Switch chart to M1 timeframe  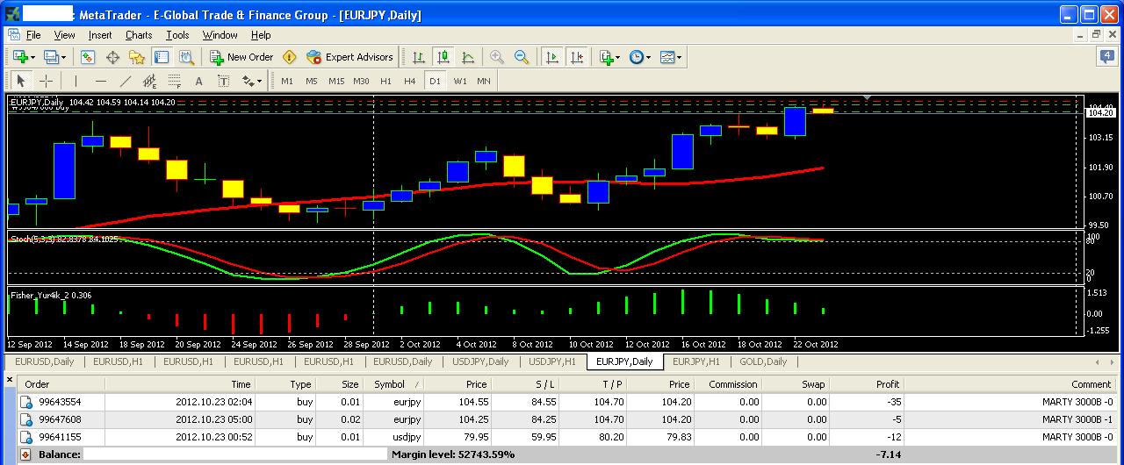coord(287,81)
